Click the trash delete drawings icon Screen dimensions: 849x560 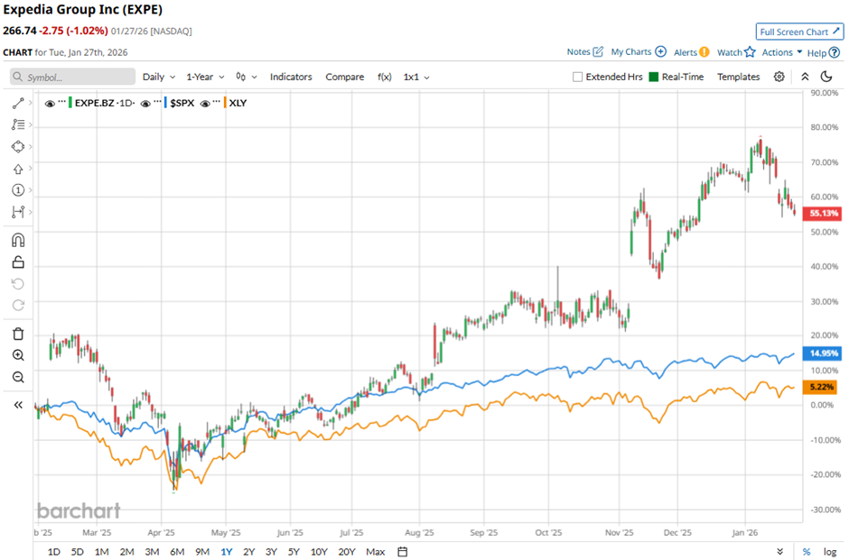tap(17, 334)
